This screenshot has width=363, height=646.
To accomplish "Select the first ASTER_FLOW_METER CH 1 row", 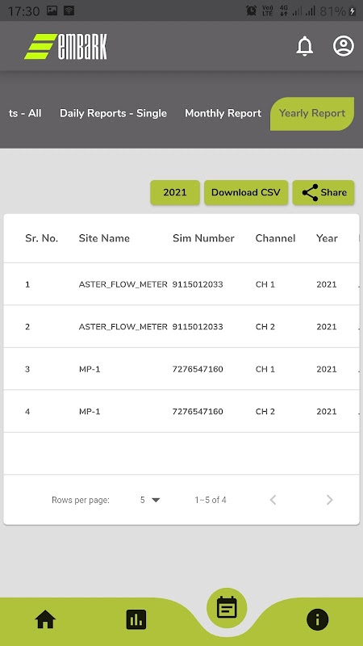I will click(x=181, y=284).
